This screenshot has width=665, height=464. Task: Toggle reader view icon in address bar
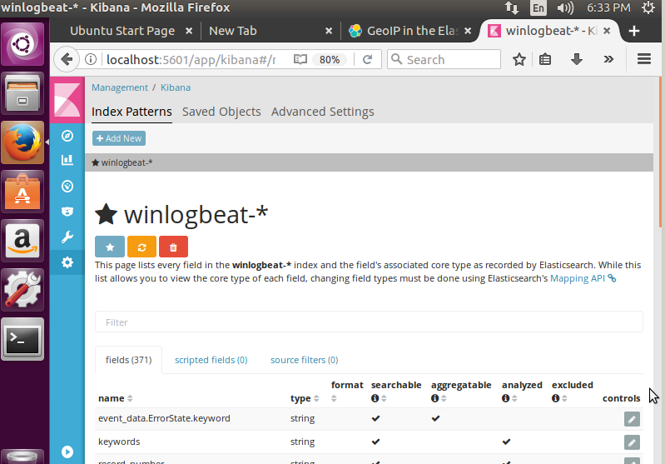[x=300, y=59]
